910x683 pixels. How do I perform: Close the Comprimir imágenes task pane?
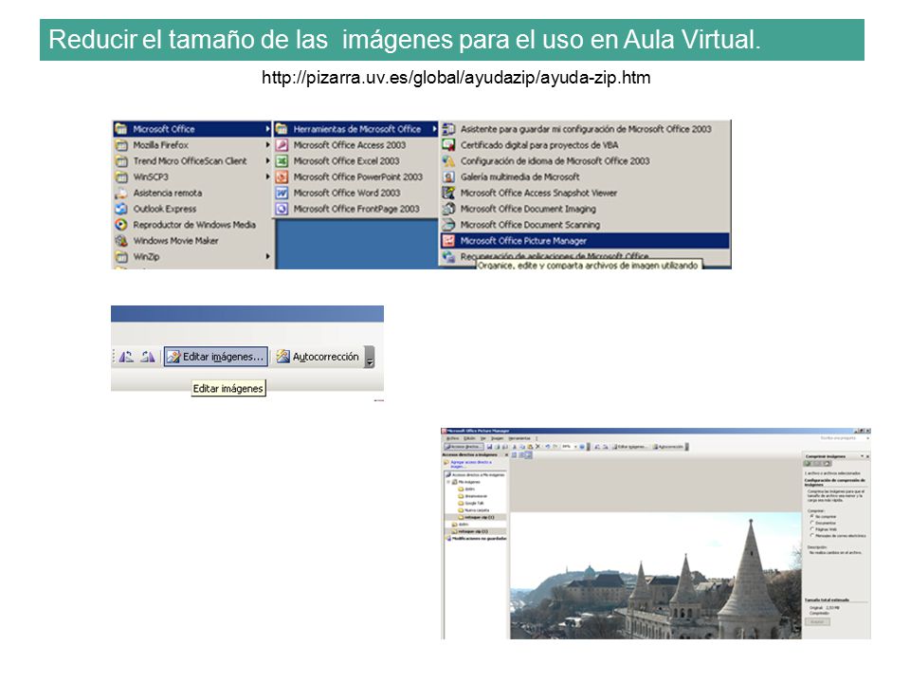(867, 456)
